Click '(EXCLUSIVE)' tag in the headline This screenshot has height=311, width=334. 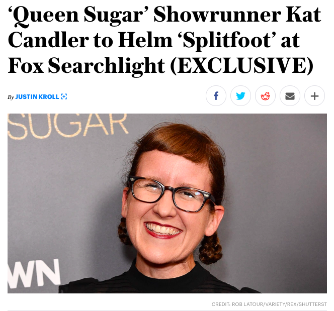click(x=241, y=65)
